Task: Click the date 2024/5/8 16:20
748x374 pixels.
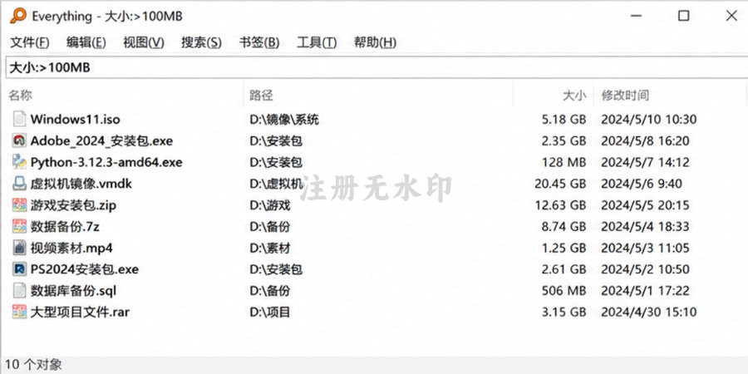Action: point(645,140)
